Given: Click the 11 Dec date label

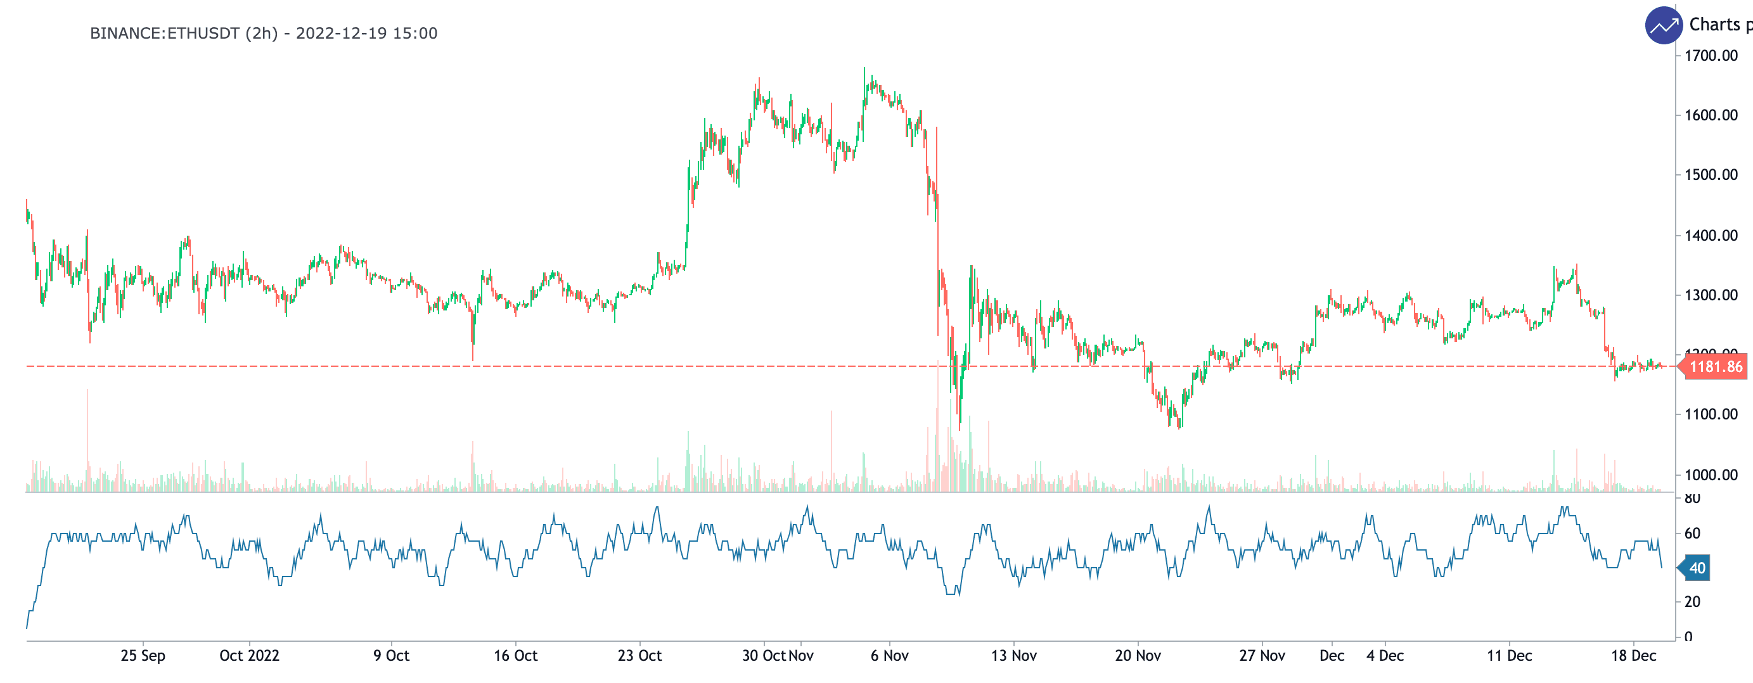Looking at the screenshot, I should tap(1510, 656).
